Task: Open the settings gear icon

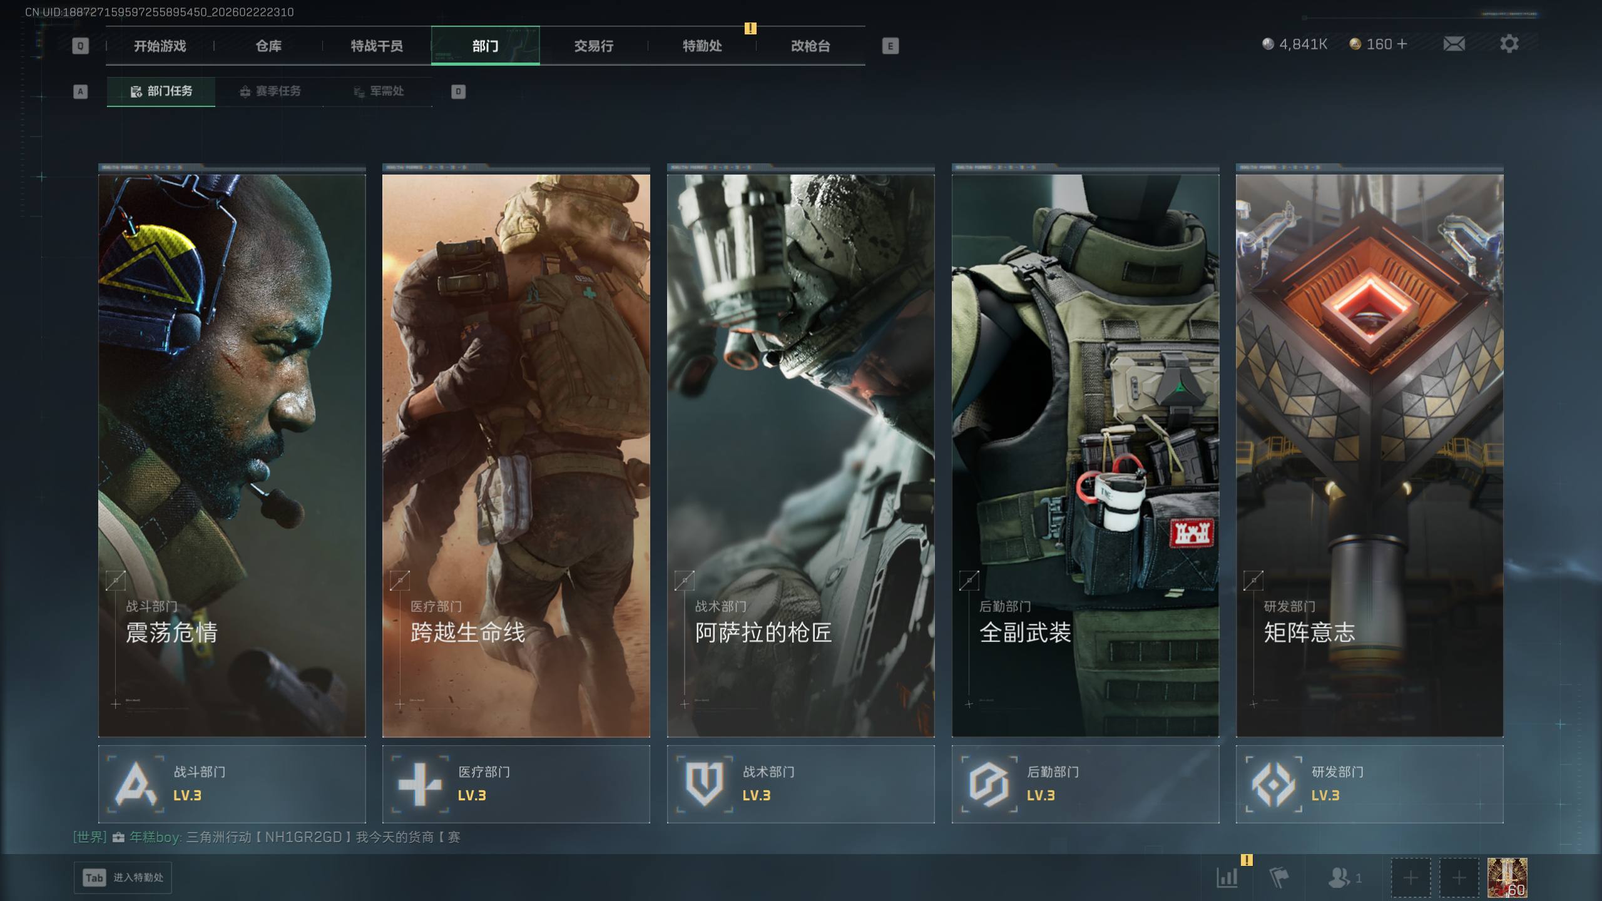Action: click(x=1509, y=44)
